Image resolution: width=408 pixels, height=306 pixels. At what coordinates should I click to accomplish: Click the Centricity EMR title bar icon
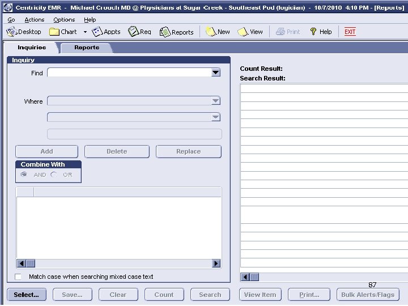(x=8, y=7)
